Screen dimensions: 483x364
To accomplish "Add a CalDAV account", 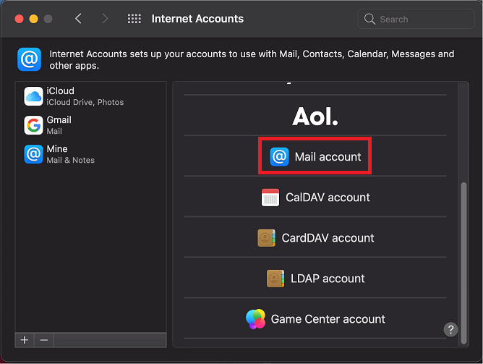I will click(x=328, y=198).
